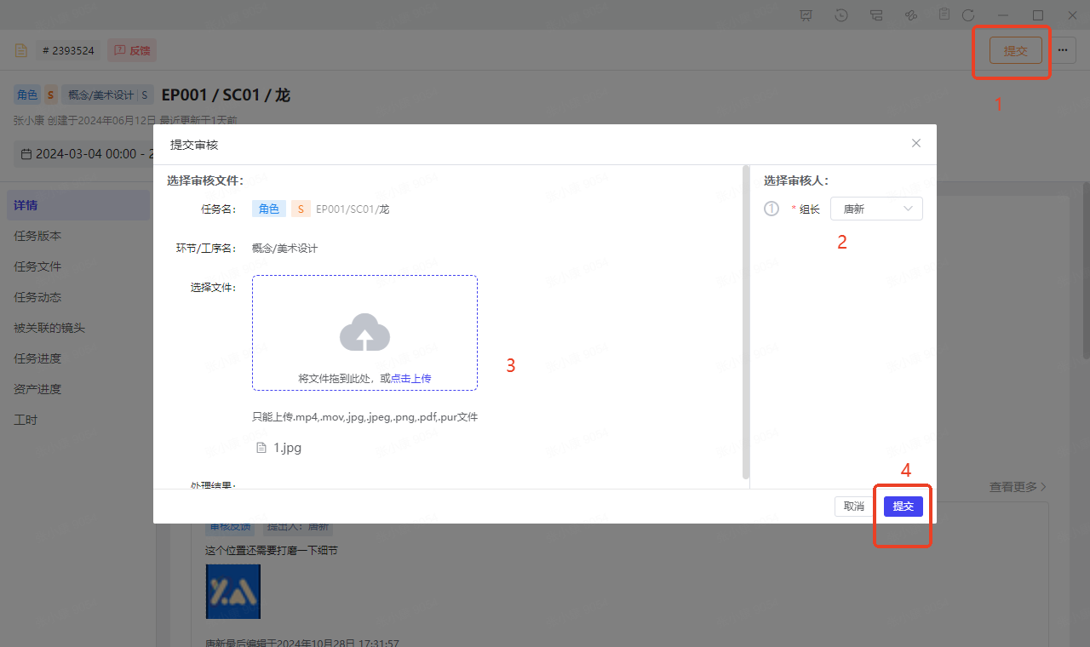Image resolution: width=1090 pixels, height=647 pixels.
Task: Close the 提交审核 dialog with X
Action: pyautogui.click(x=916, y=143)
